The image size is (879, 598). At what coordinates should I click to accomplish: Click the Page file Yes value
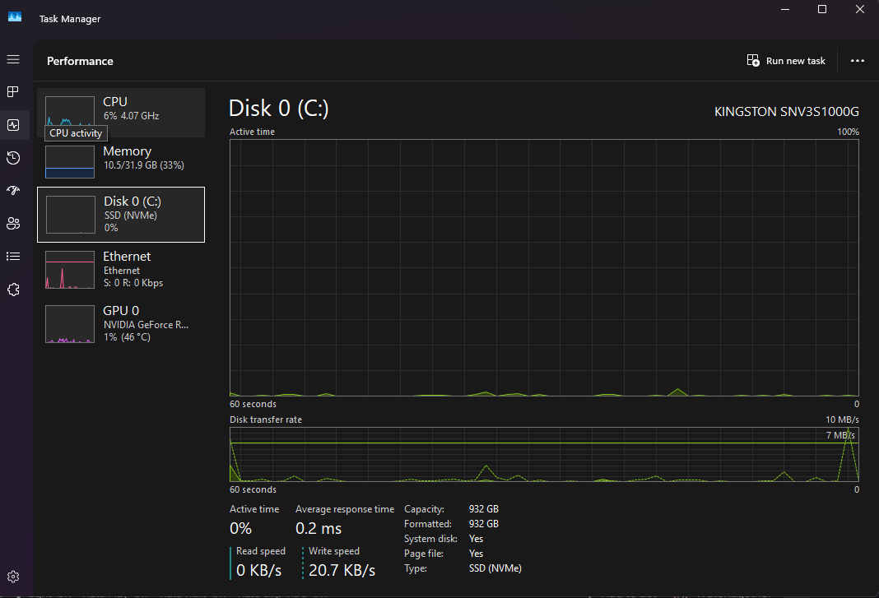(x=476, y=553)
